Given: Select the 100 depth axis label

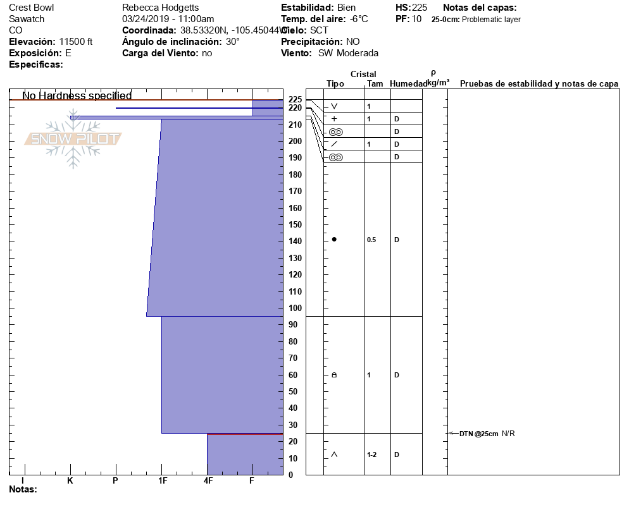Looking at the screenshot, I should [x=296, y=308].
